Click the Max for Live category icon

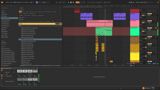(x=2, y=25)
